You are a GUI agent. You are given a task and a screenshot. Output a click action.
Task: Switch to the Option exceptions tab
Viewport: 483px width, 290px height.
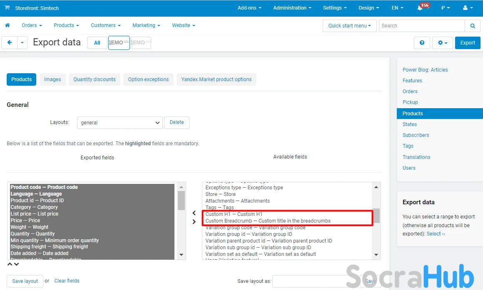click(149, 79)
